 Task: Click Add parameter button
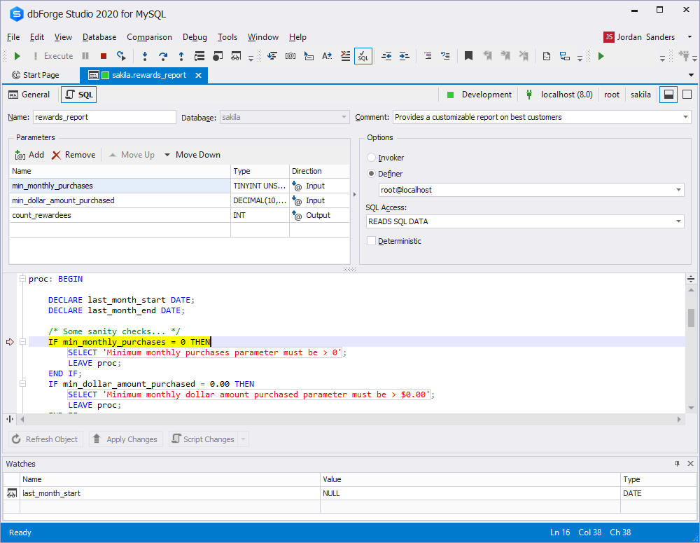pos(29,155)
